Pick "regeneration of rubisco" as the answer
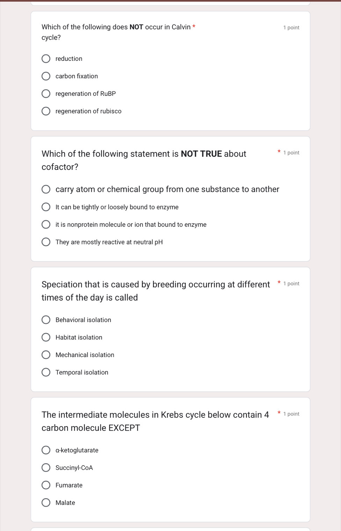341x531 pixels. click(46, 111)
